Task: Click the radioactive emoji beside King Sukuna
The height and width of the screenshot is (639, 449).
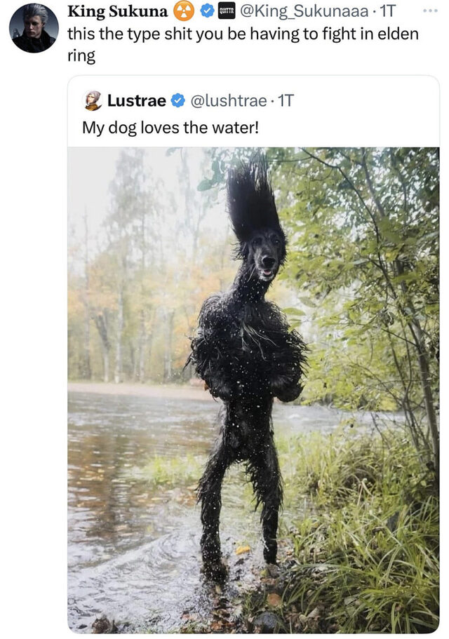Action: click(x=184, y=11)
